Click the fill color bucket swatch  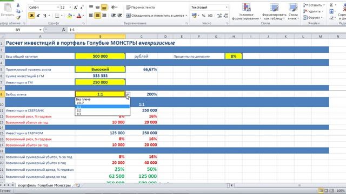70,16
